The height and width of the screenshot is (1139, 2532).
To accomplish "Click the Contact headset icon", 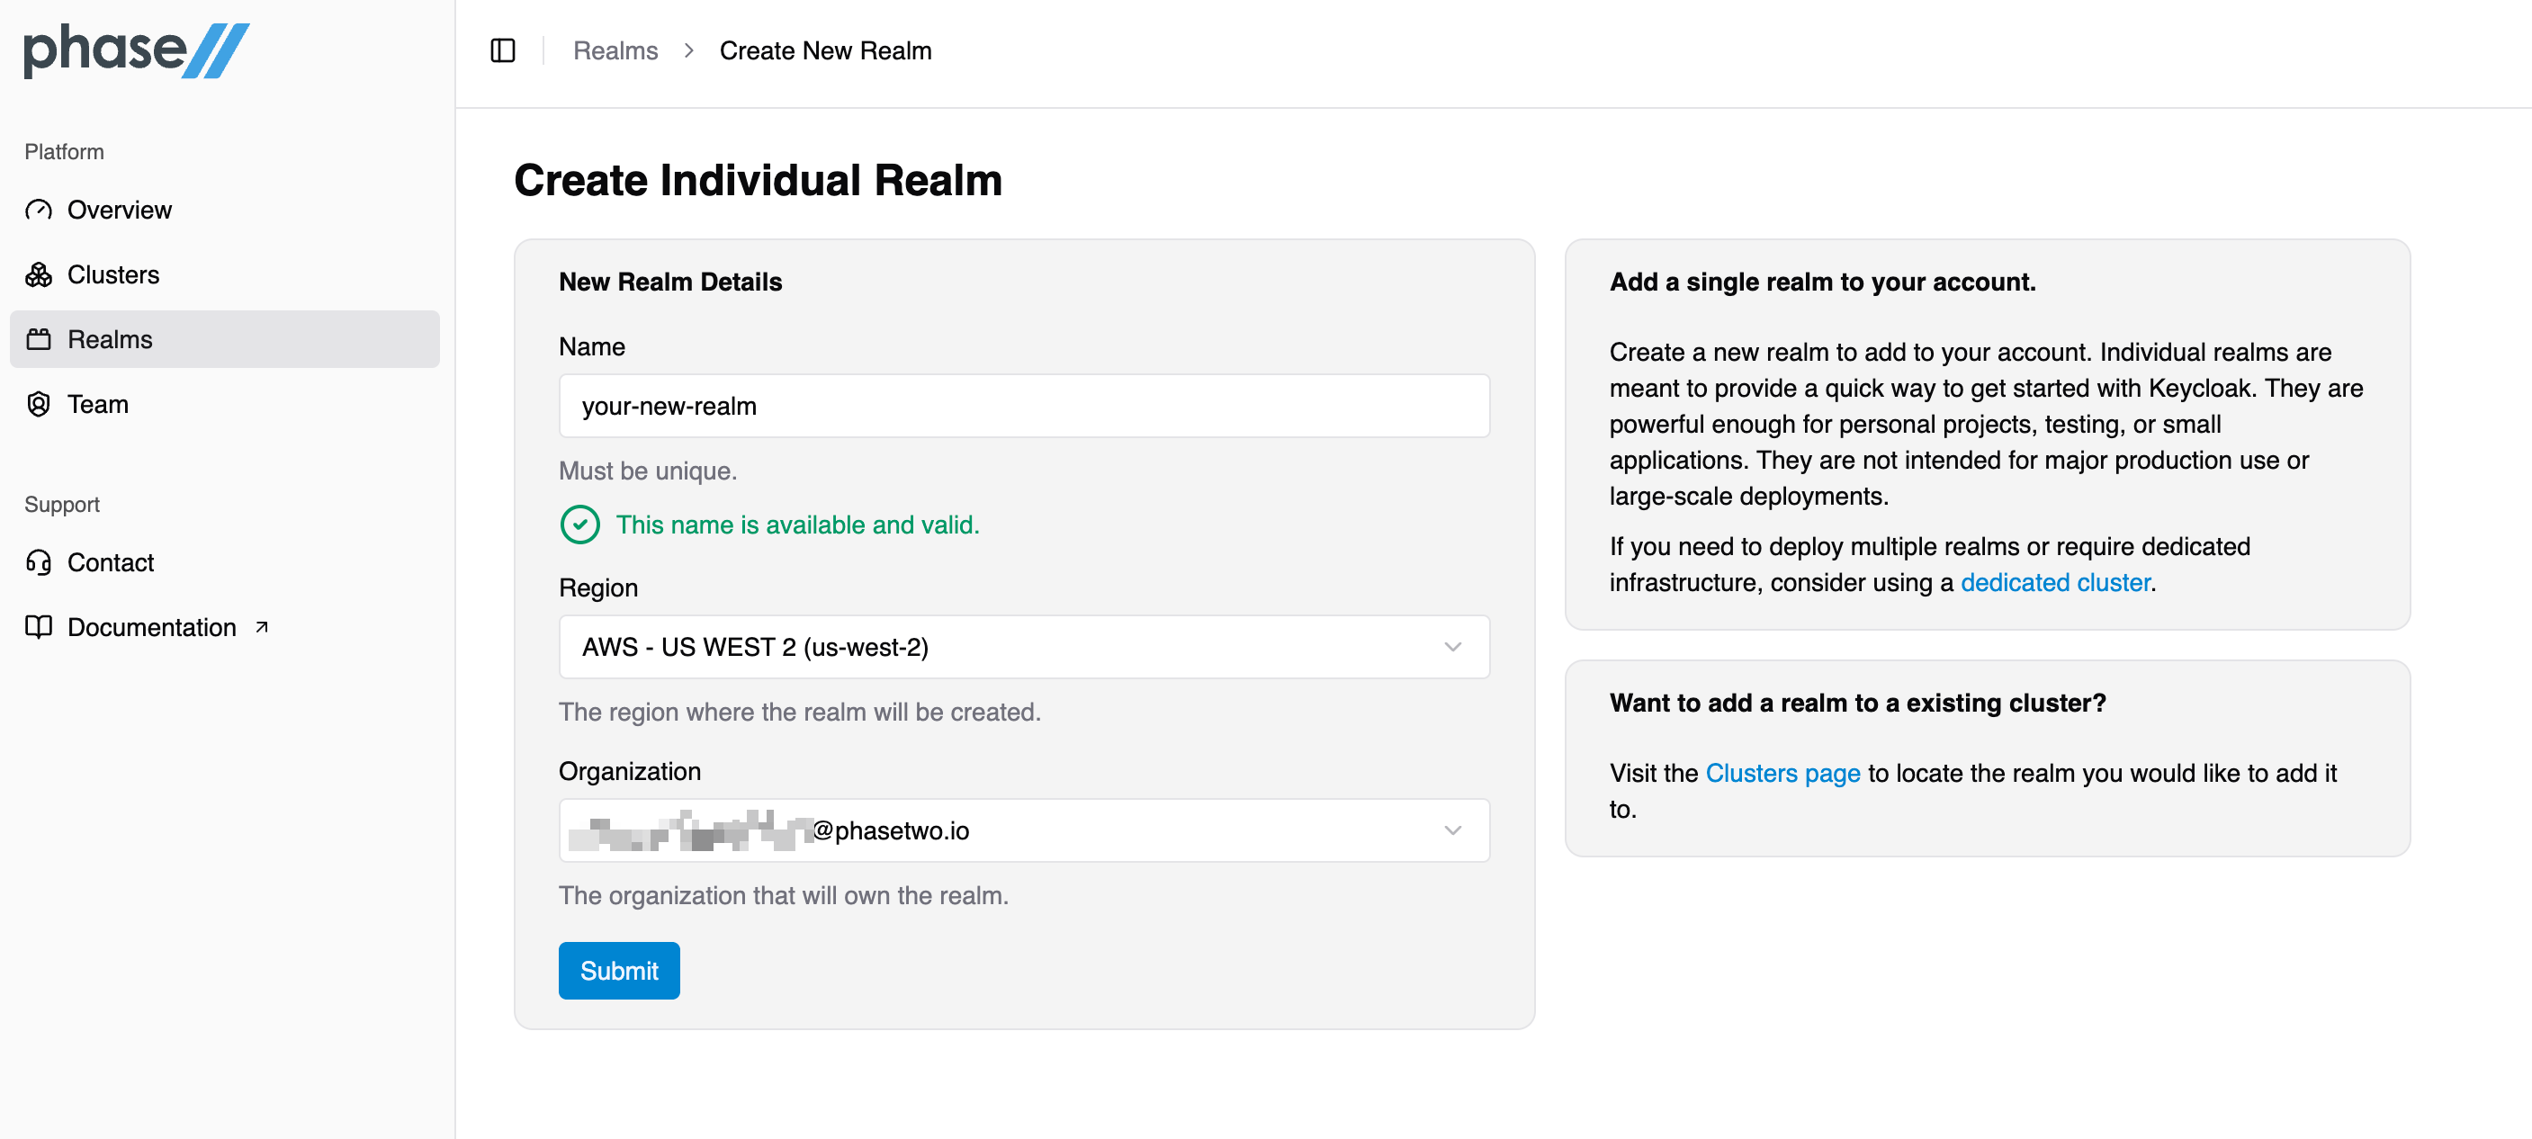I will (39, 562).
